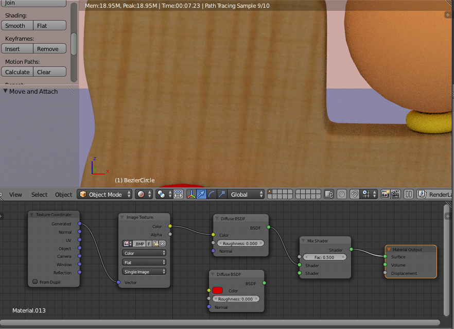Open the View menu
This screenshot has height=329, width=454.
15,195
